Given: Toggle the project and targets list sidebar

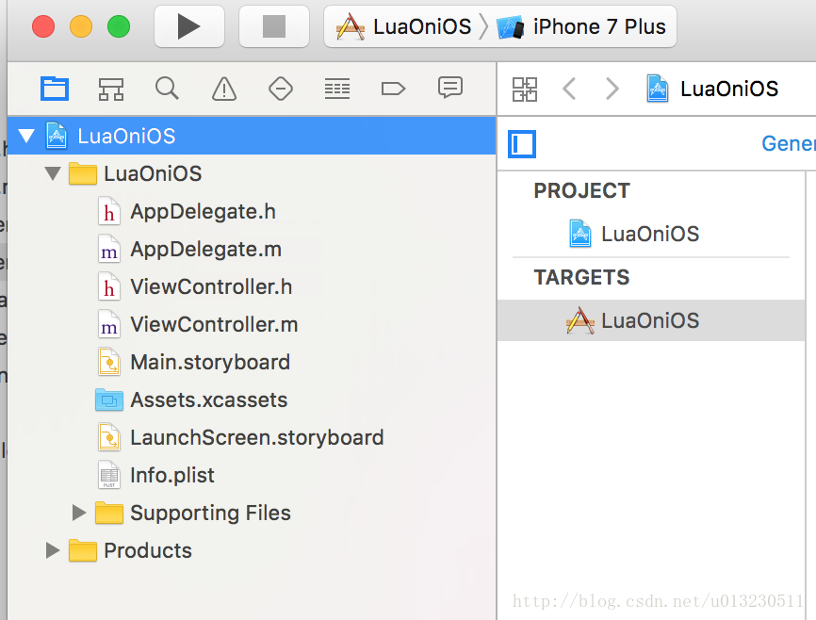Looking at the screenshot, I should tap(522, 144).
